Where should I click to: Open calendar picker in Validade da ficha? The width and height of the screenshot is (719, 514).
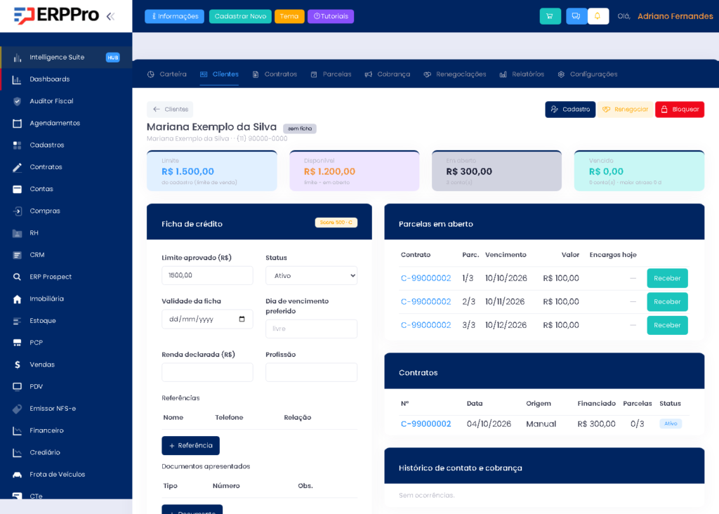(x=242, y=319)
